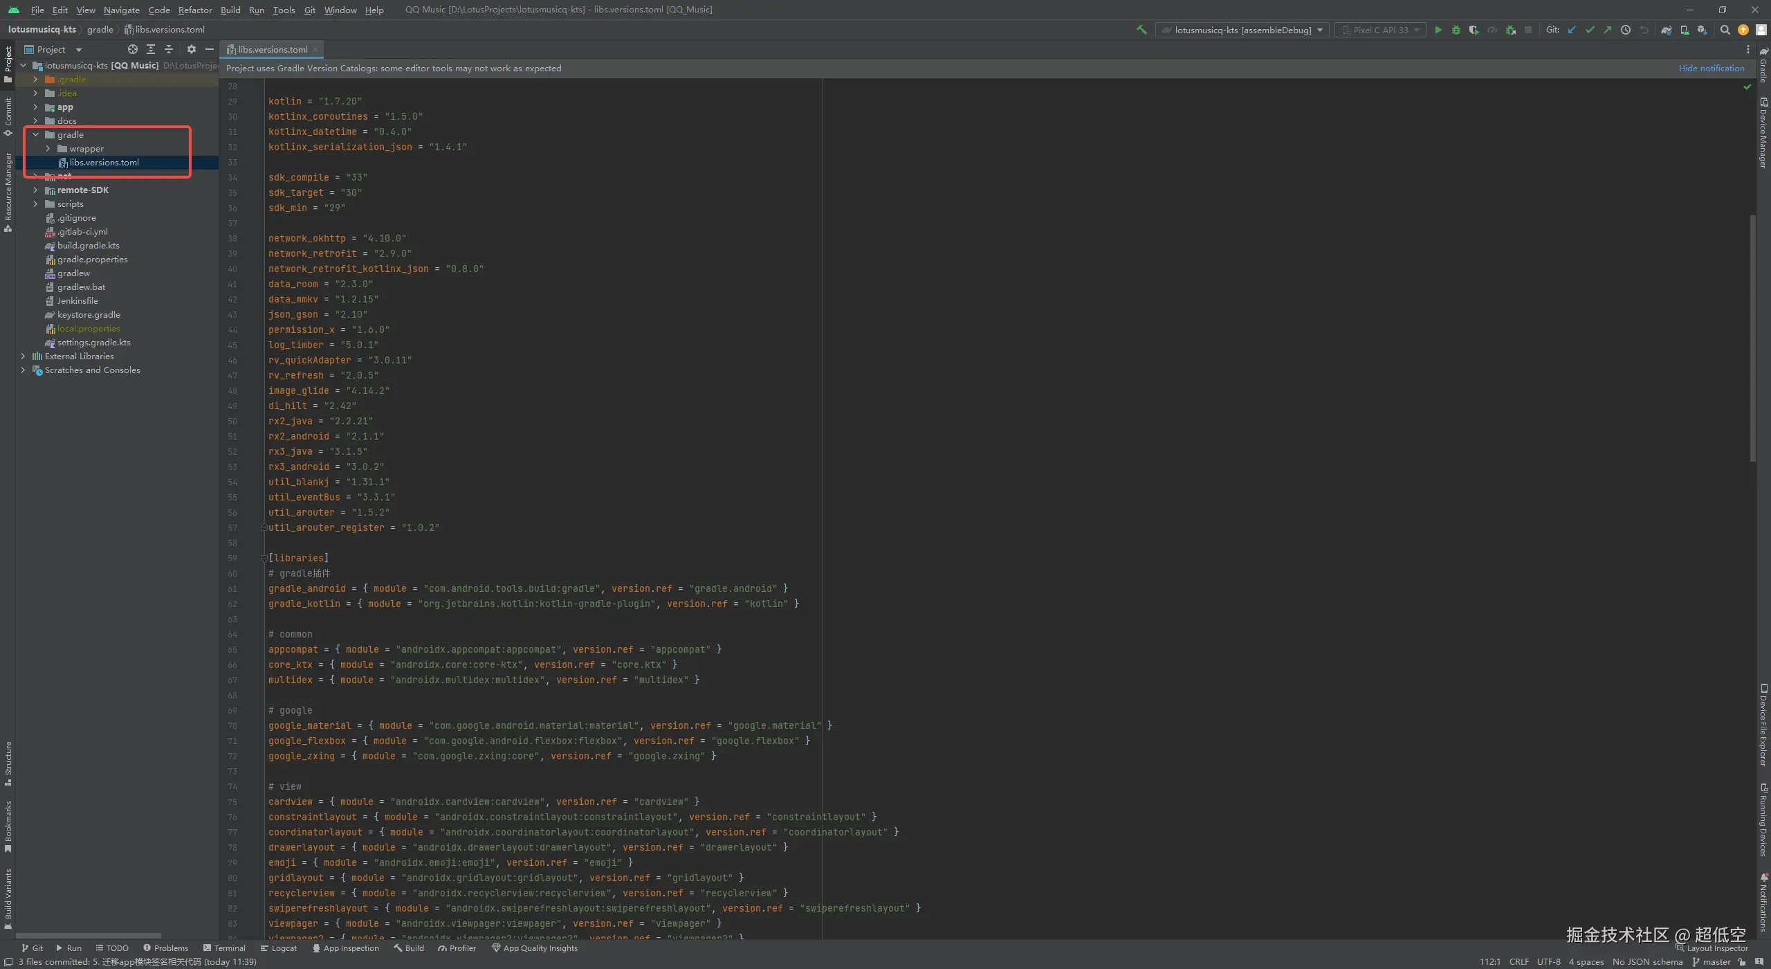Open run configuration dropdown assembleDebug
1771x969 pixels.
tap(1242, 30)
